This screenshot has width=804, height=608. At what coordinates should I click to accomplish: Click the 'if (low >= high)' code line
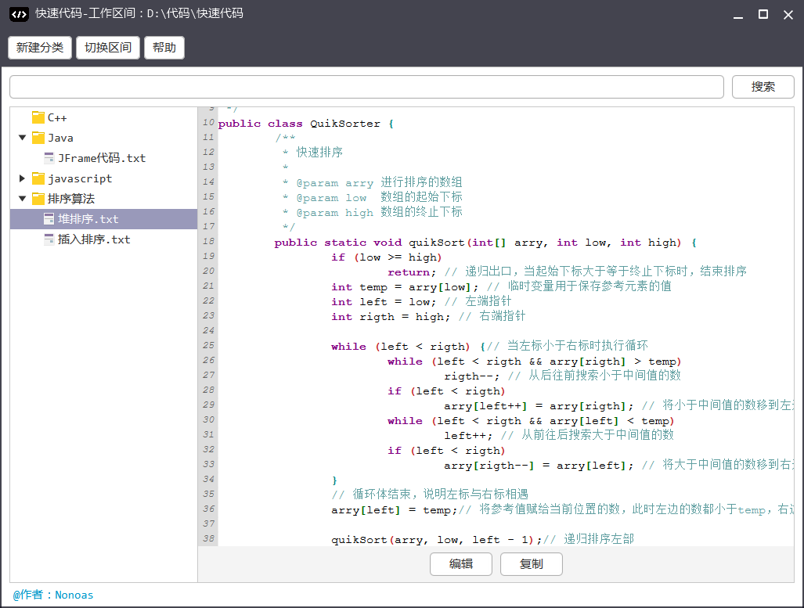point(386,257)
